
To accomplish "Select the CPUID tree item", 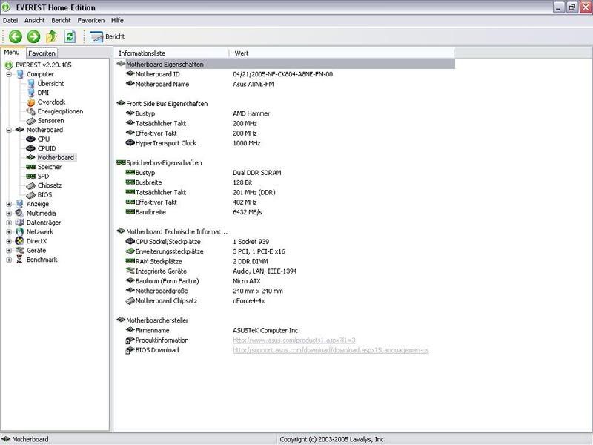I will (47, 148).
